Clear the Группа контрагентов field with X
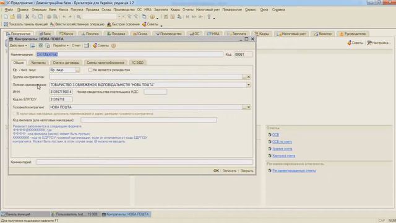Viewport: 396px width, 223px height. 249,77
